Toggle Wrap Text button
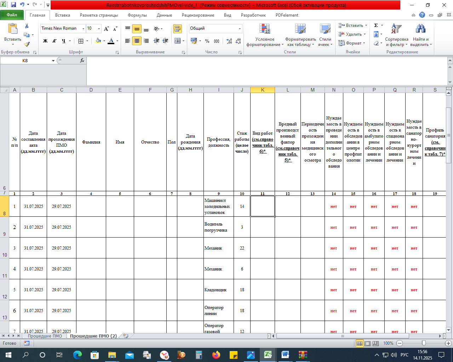The height and width of the screenshot is (362, 453). [177, 29]
